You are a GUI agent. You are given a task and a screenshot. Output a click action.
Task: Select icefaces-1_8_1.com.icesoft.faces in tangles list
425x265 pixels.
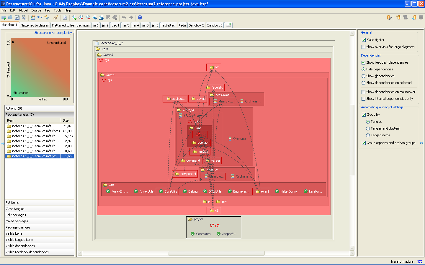pyautogui.click(x=36, y=131)
